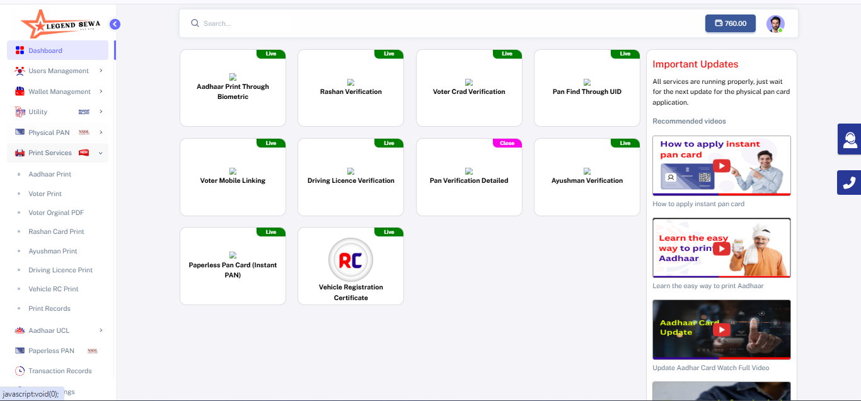Click the Physical PAN card icon

(20, 132)
